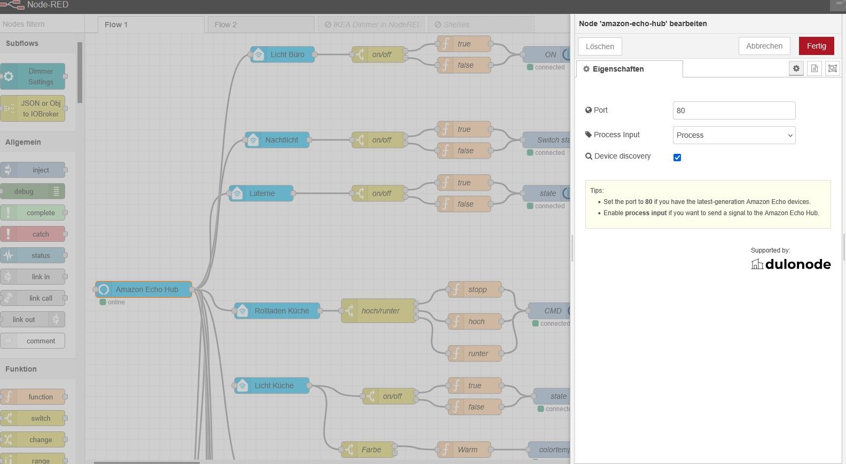Screen dimensions: 846x464
Task: Select the link out palette node
Action: 33,319
